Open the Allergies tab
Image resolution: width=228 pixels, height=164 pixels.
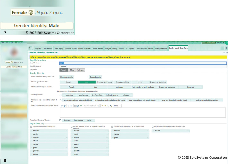108,49
